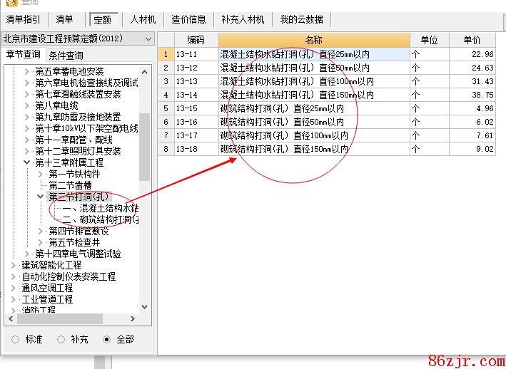Select the 补充 radio button

61,340
